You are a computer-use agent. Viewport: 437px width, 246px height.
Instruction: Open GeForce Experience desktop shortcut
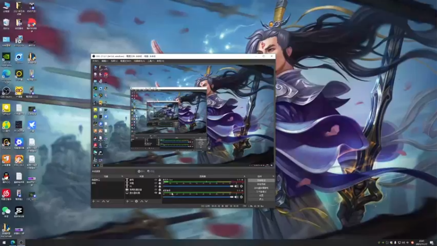[x=6, y=59]
